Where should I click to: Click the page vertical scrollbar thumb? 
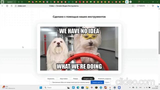(159, 43)
